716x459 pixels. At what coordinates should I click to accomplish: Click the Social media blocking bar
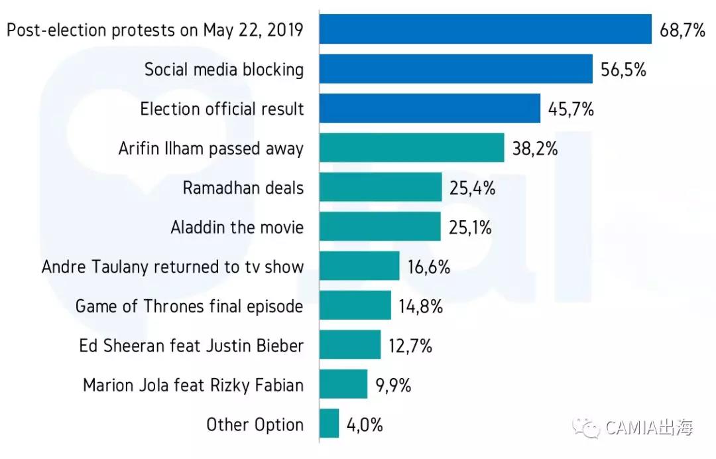click(x=455, y=69)
